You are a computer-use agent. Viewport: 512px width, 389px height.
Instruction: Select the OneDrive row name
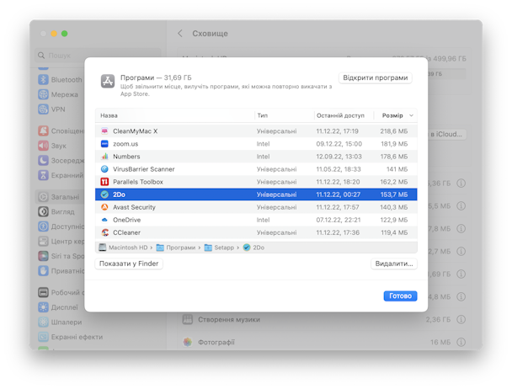pyautogui.click(x=126, y=220)
